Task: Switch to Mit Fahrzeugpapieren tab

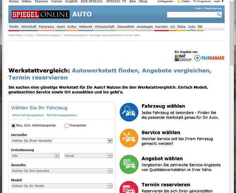Action: coord(62,115)
